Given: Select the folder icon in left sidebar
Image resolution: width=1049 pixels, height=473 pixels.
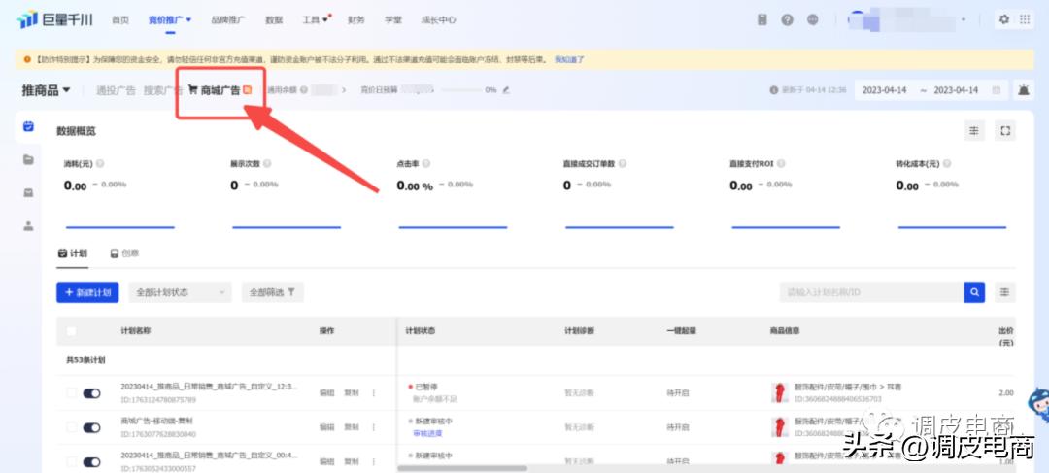Looking at the screenshot, I should (x=28, y=159).
